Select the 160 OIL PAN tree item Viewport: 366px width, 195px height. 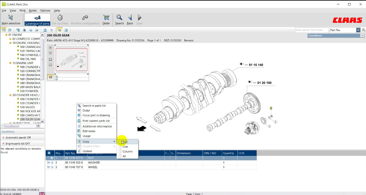28,59
